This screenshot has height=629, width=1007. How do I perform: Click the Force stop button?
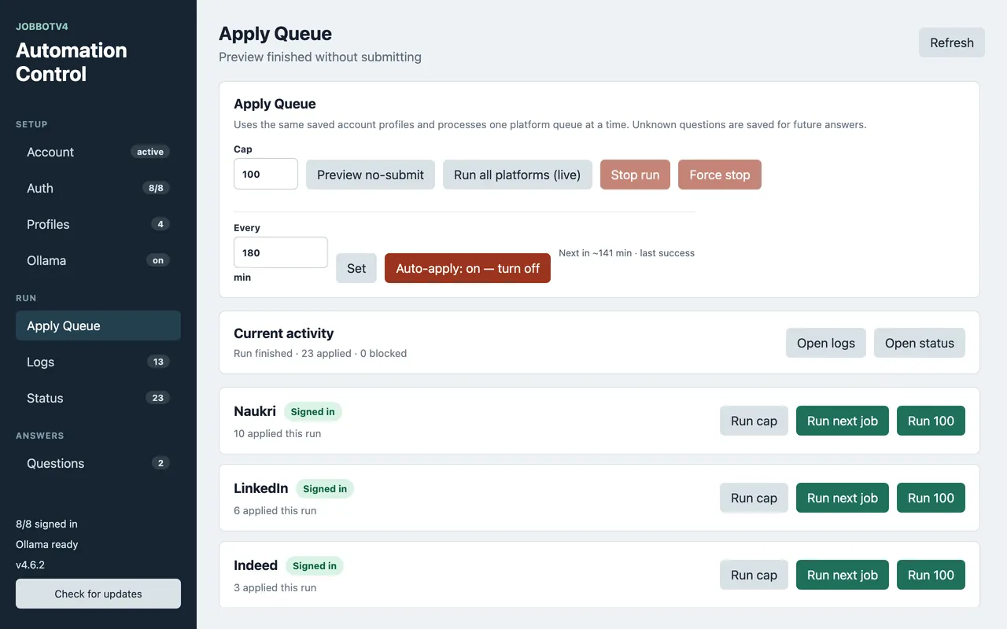click(x=720, y=175)
